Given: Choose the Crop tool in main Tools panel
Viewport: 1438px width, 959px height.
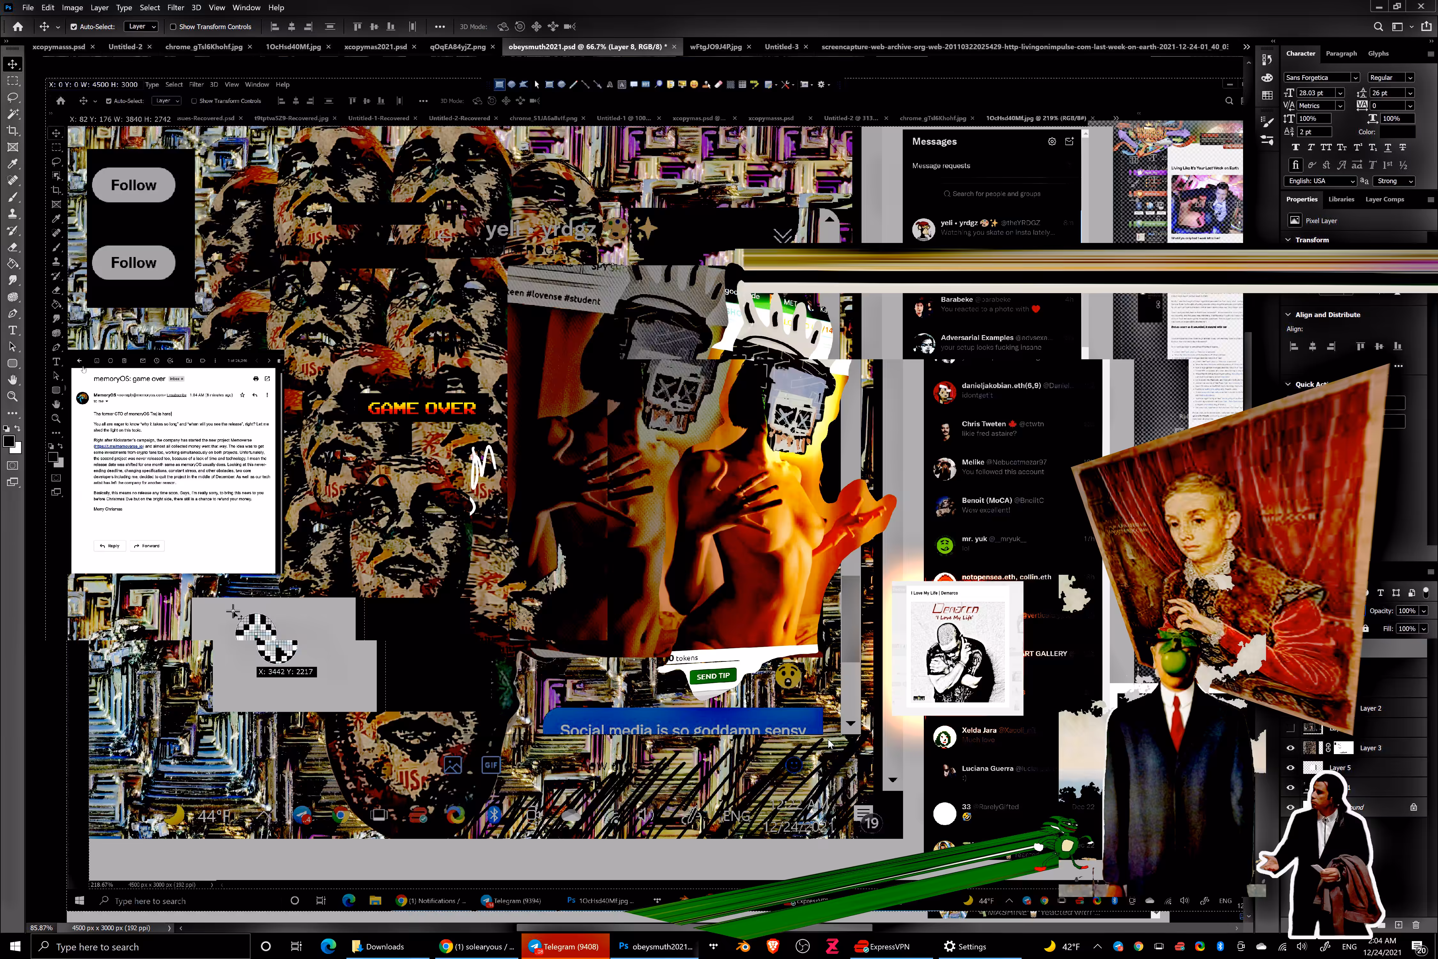Looking at the screenshot, I should (12, 130).
